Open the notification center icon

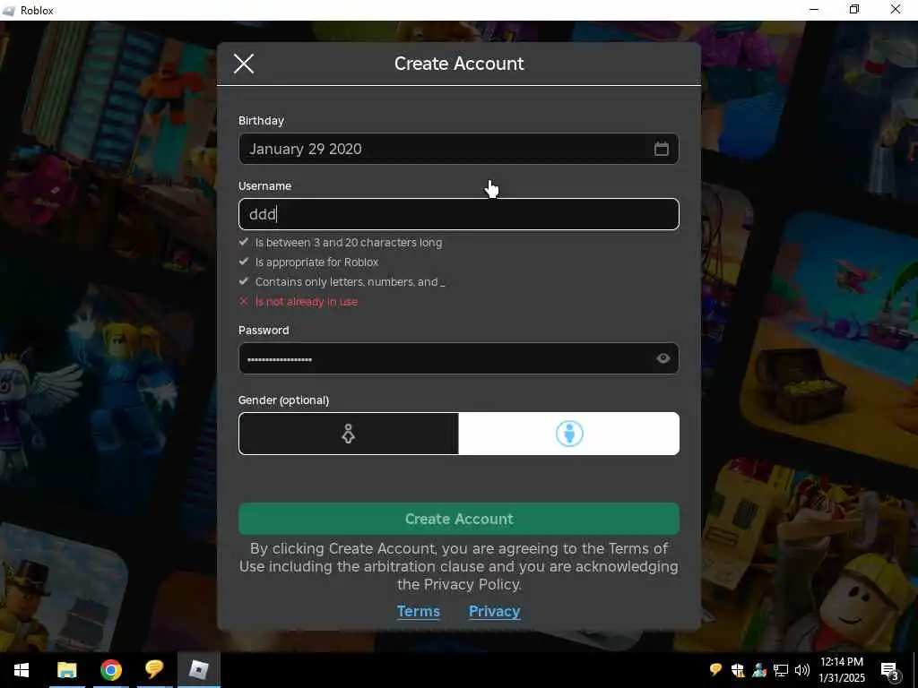tap(890, 670)
